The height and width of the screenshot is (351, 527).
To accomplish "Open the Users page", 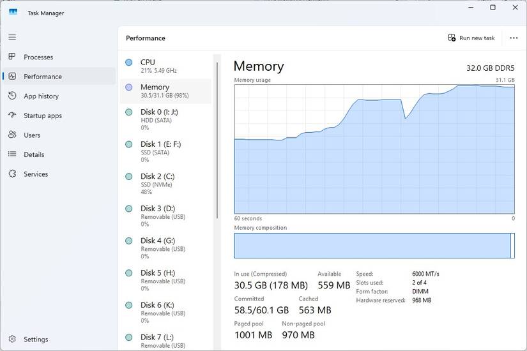I will click(x=59, y=135).
